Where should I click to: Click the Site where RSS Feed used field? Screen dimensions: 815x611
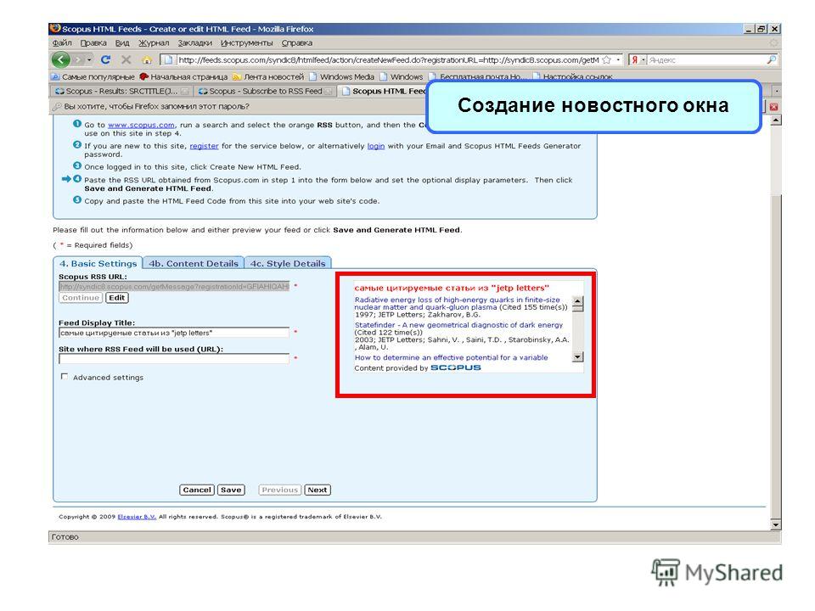[174, 358]
